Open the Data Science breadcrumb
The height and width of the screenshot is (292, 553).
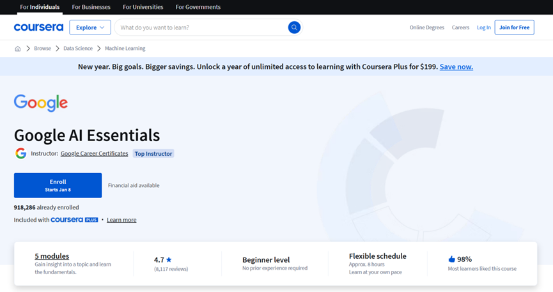78,49
